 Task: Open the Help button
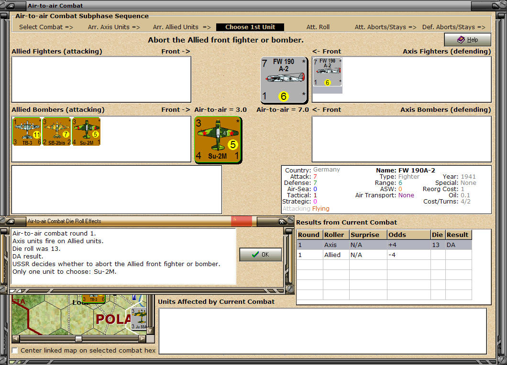click(468, 39)
